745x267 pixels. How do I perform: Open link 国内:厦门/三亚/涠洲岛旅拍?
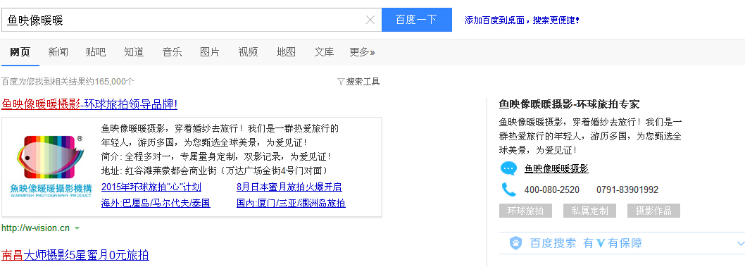pyautogui.click(x=291, y=204)
